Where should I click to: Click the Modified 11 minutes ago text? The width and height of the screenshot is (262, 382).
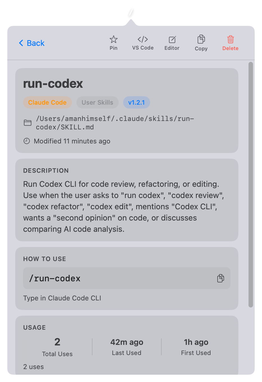coord(72,141)
